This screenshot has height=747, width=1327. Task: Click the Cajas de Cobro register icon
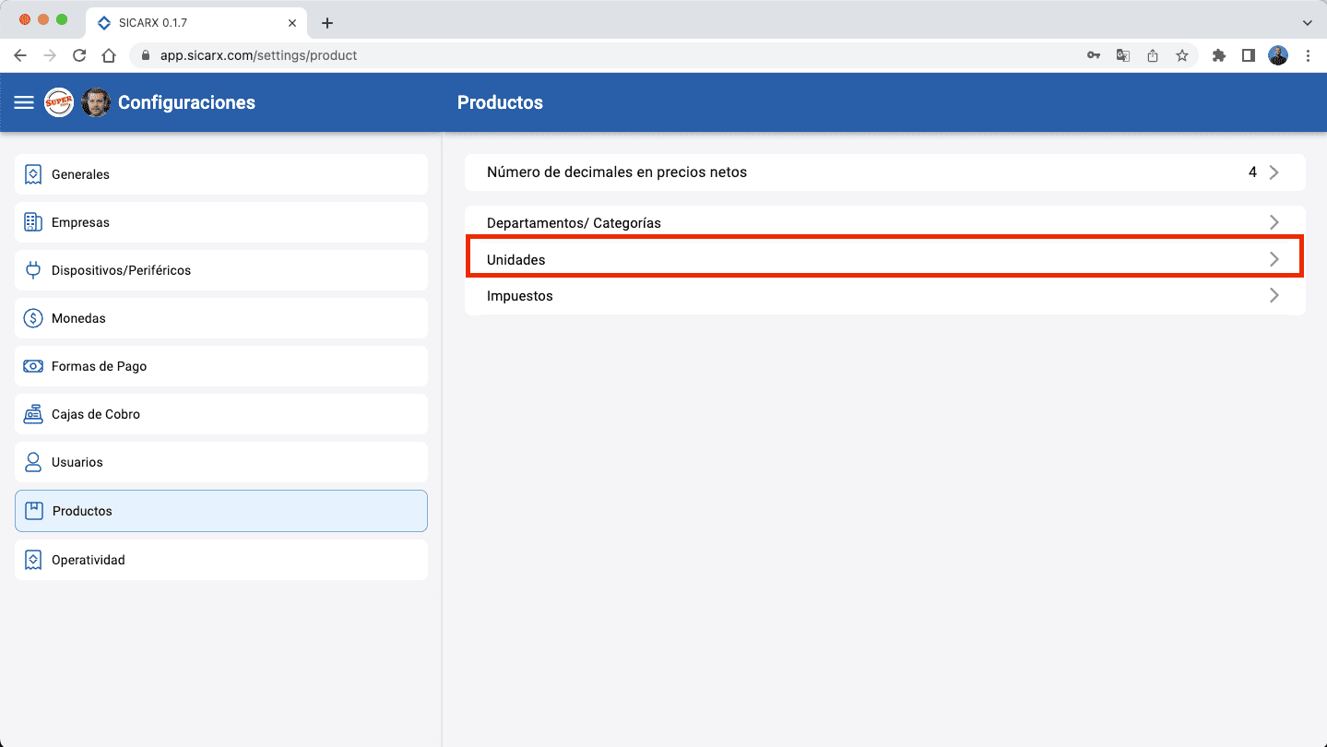(33, 413)
